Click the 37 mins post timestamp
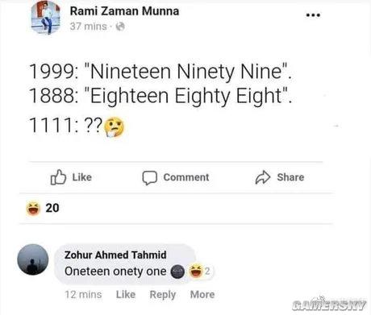Image resolution: width=371 pixels, height=315 pixels. [88, 27]
